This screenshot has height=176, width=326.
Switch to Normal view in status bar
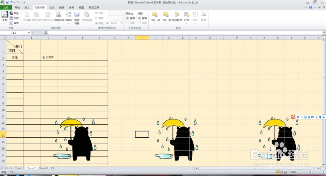pyautogui.click(x=277, y=172)
